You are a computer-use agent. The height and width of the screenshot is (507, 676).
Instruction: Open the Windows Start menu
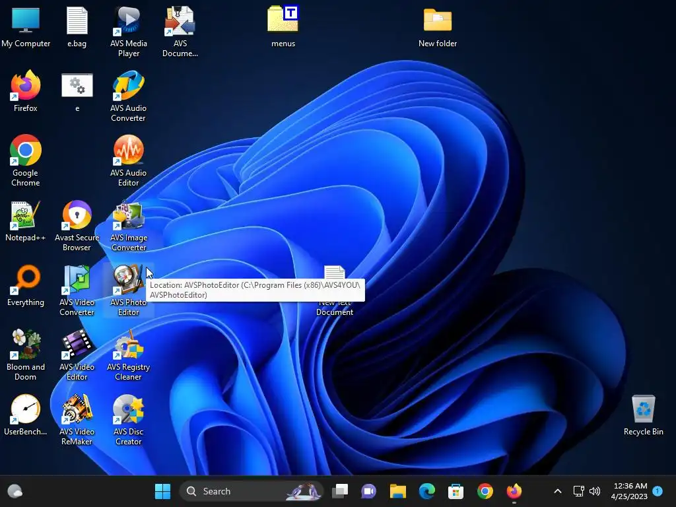pos(162,491)
